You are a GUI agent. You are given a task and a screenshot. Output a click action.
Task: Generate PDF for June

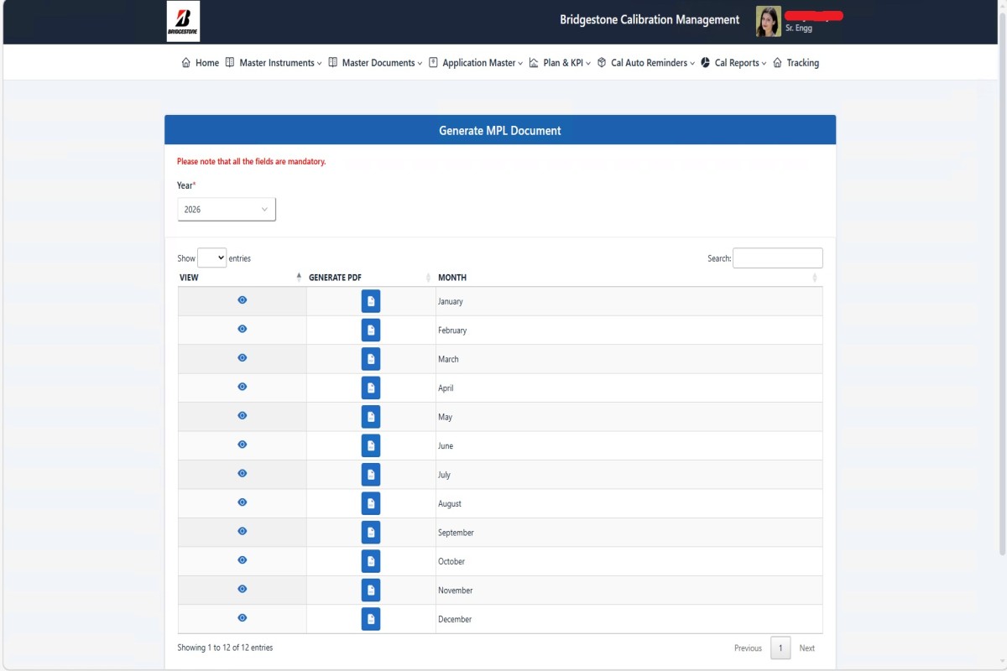pyautogui.click(x=371, y=445)
